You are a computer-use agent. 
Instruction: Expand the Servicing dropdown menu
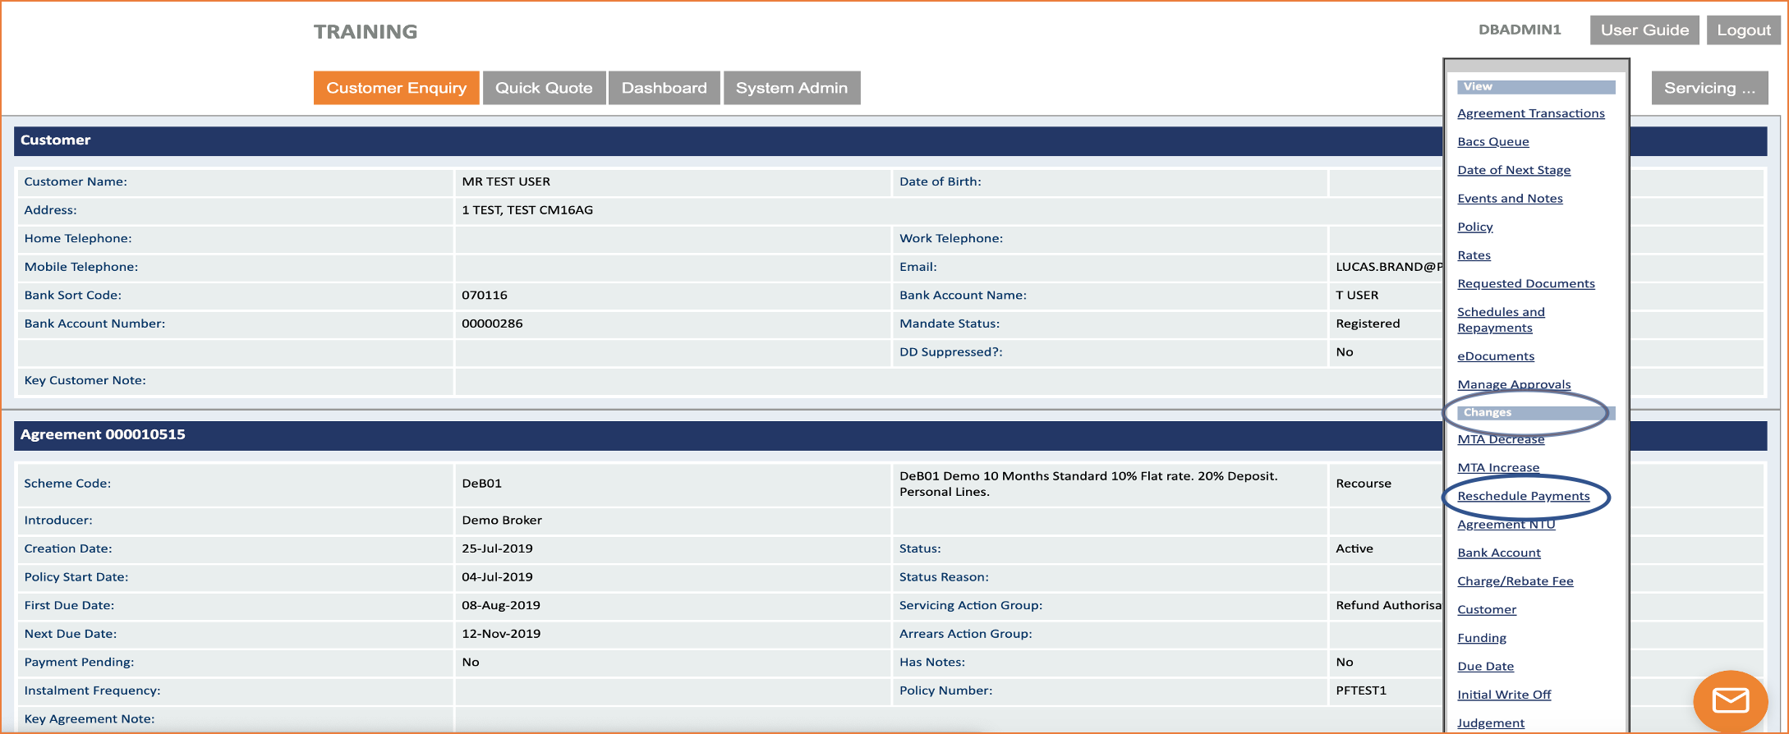tap(1709, 88)
